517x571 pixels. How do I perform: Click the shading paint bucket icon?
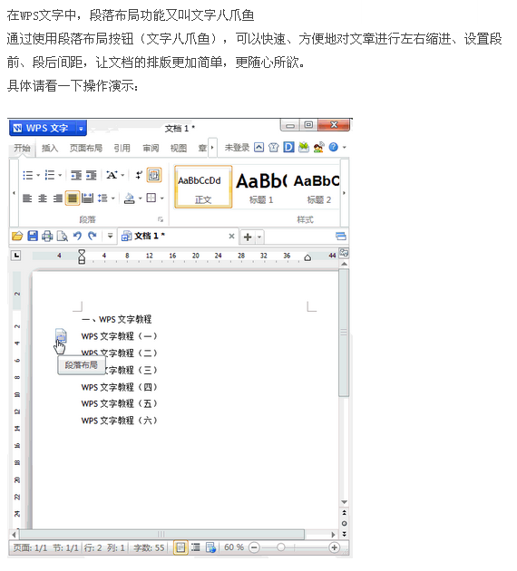(x=130, y=198)
